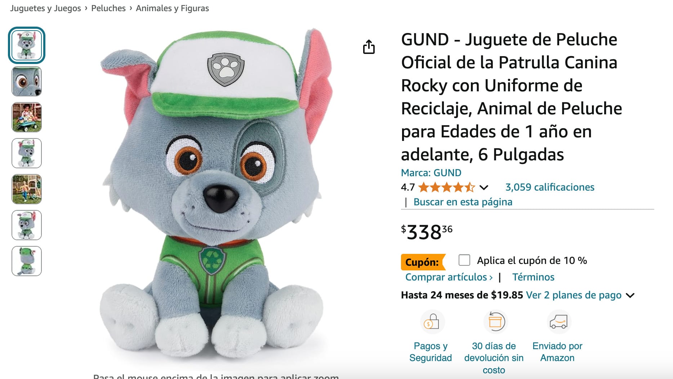673x379 pixels.
Task: Expand the rating breakdown chevron
Action: point(484,187)
